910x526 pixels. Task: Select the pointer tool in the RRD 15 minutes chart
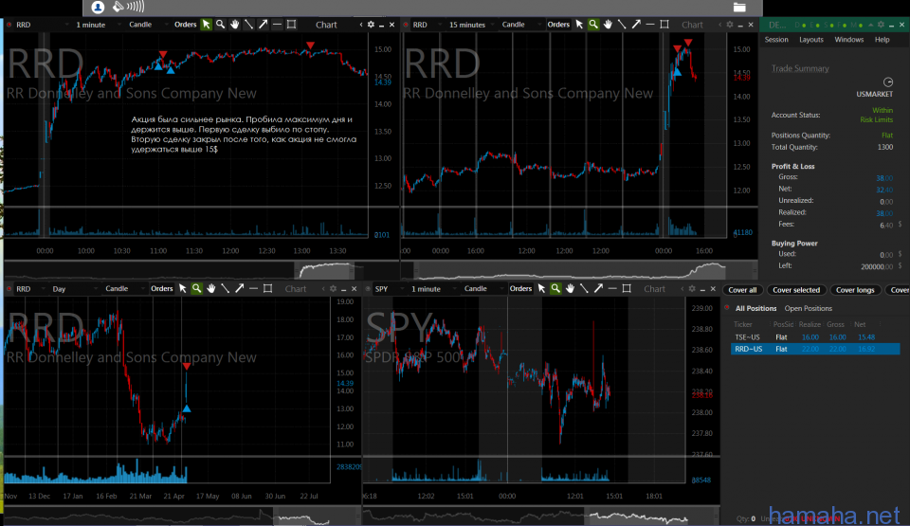click(x=579, y=25)
